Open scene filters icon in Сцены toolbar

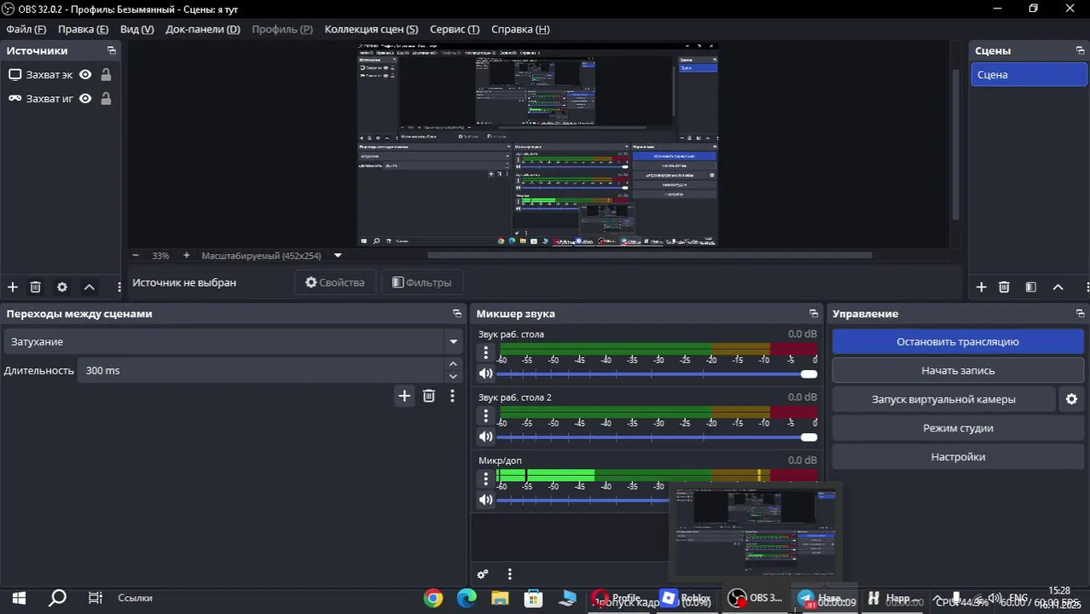[x=1030, y=287]
